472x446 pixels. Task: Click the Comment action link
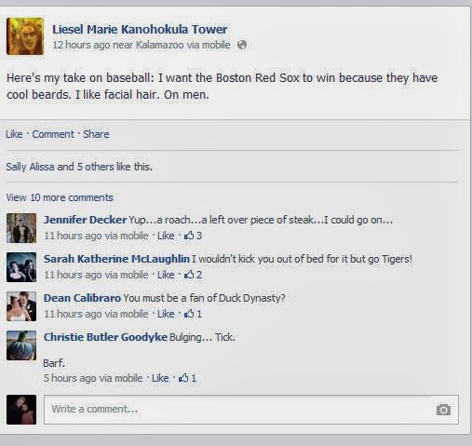pos(53,134)
